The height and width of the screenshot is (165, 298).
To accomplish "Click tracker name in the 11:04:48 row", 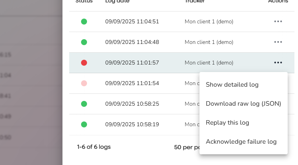I will click(x=209, y=42).
